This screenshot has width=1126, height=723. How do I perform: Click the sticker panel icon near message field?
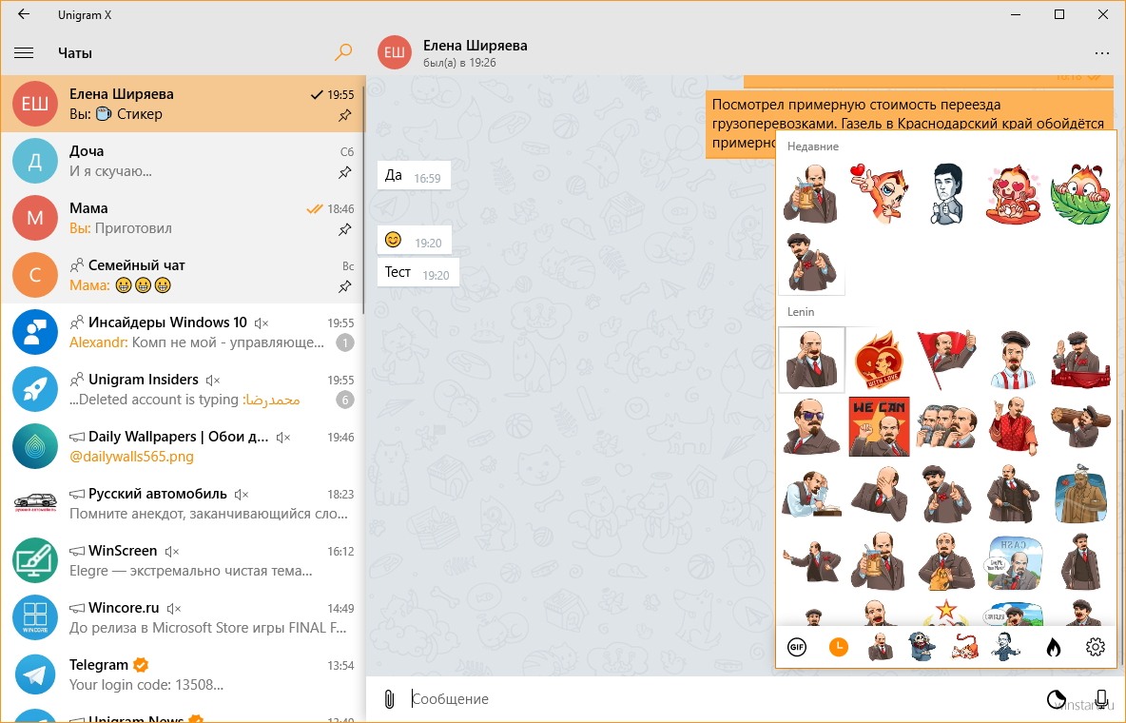click(x=1057, y=698)
